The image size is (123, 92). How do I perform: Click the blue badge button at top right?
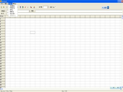[105, 7]
